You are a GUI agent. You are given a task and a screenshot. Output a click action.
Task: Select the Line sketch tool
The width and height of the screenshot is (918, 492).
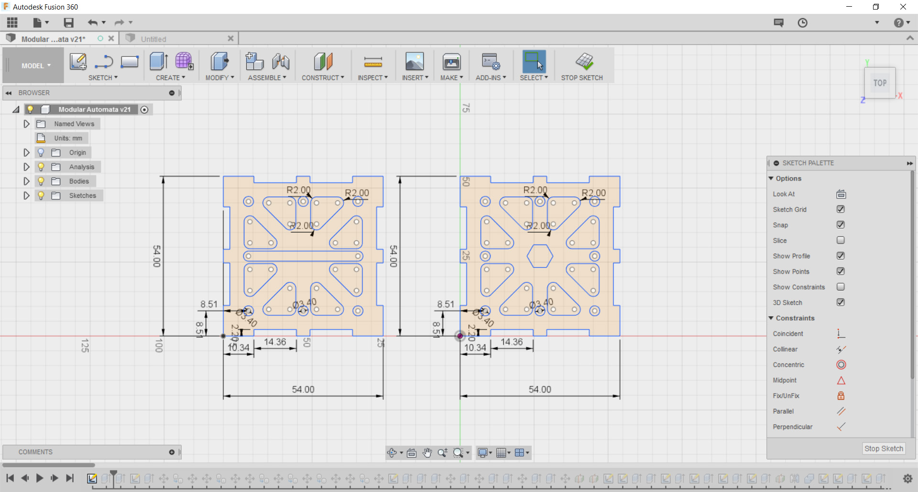point(103,62)
